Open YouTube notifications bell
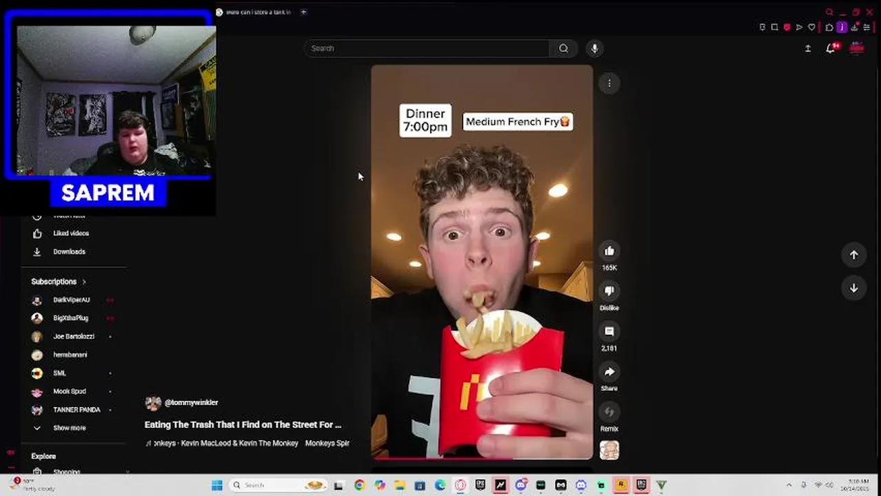 831,48
